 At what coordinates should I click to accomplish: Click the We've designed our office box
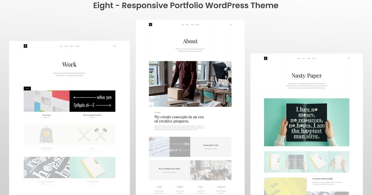(x=169, y=170)
